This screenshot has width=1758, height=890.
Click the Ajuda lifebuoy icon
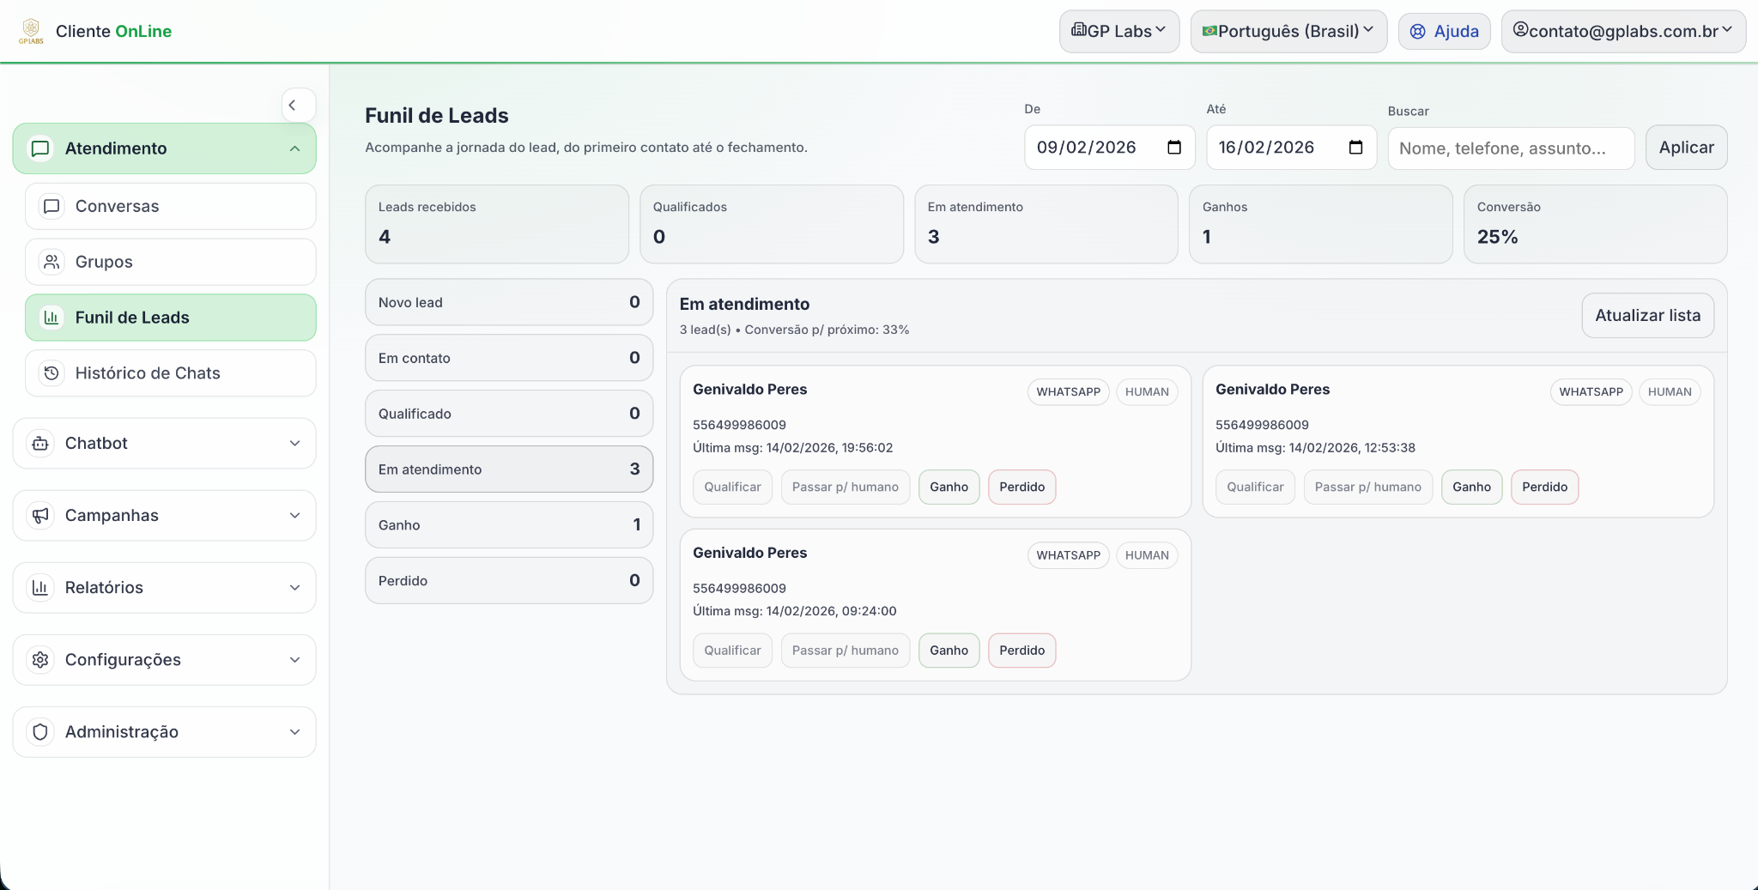[x=1418, y=32]
